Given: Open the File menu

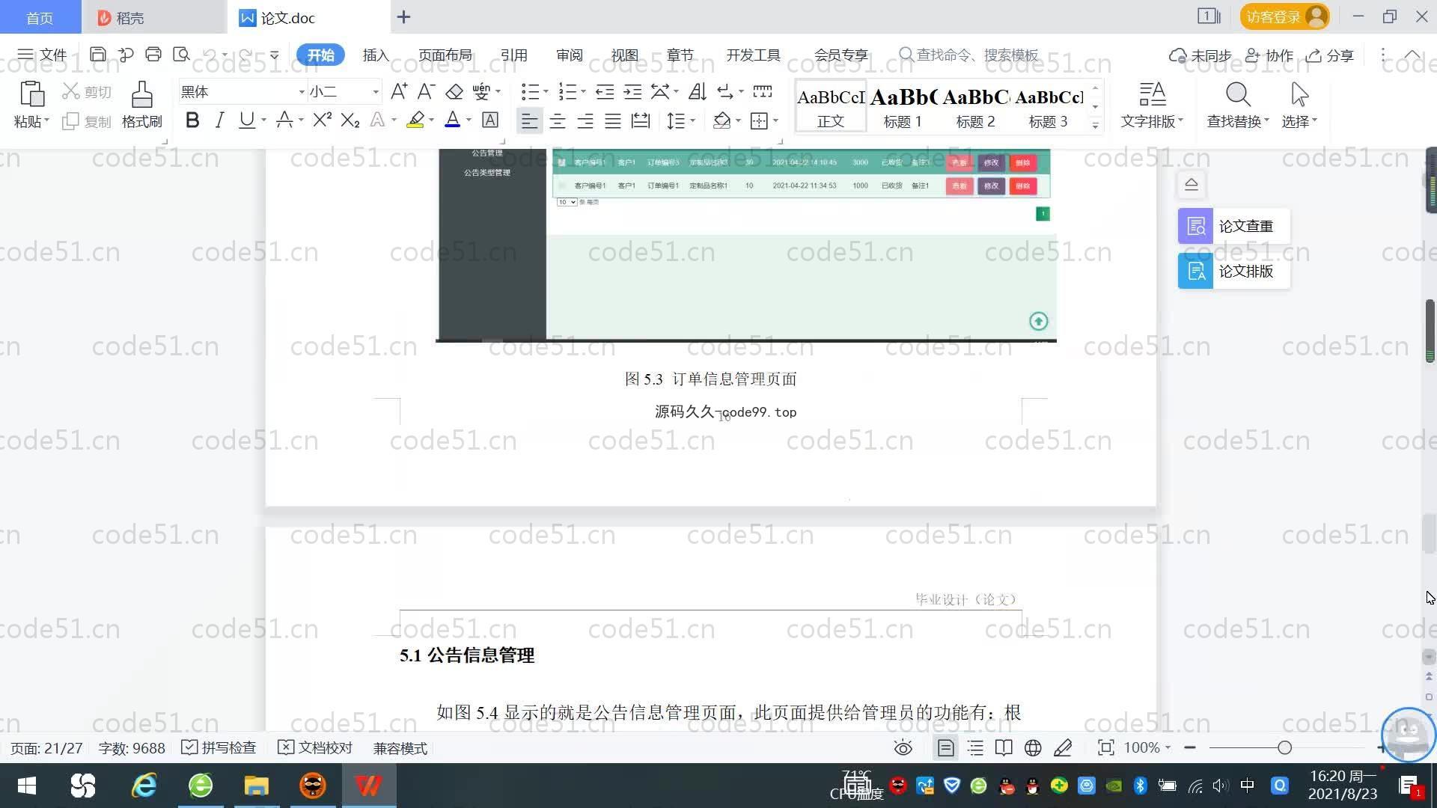Looking at the screenshot, I should point(42,55).
